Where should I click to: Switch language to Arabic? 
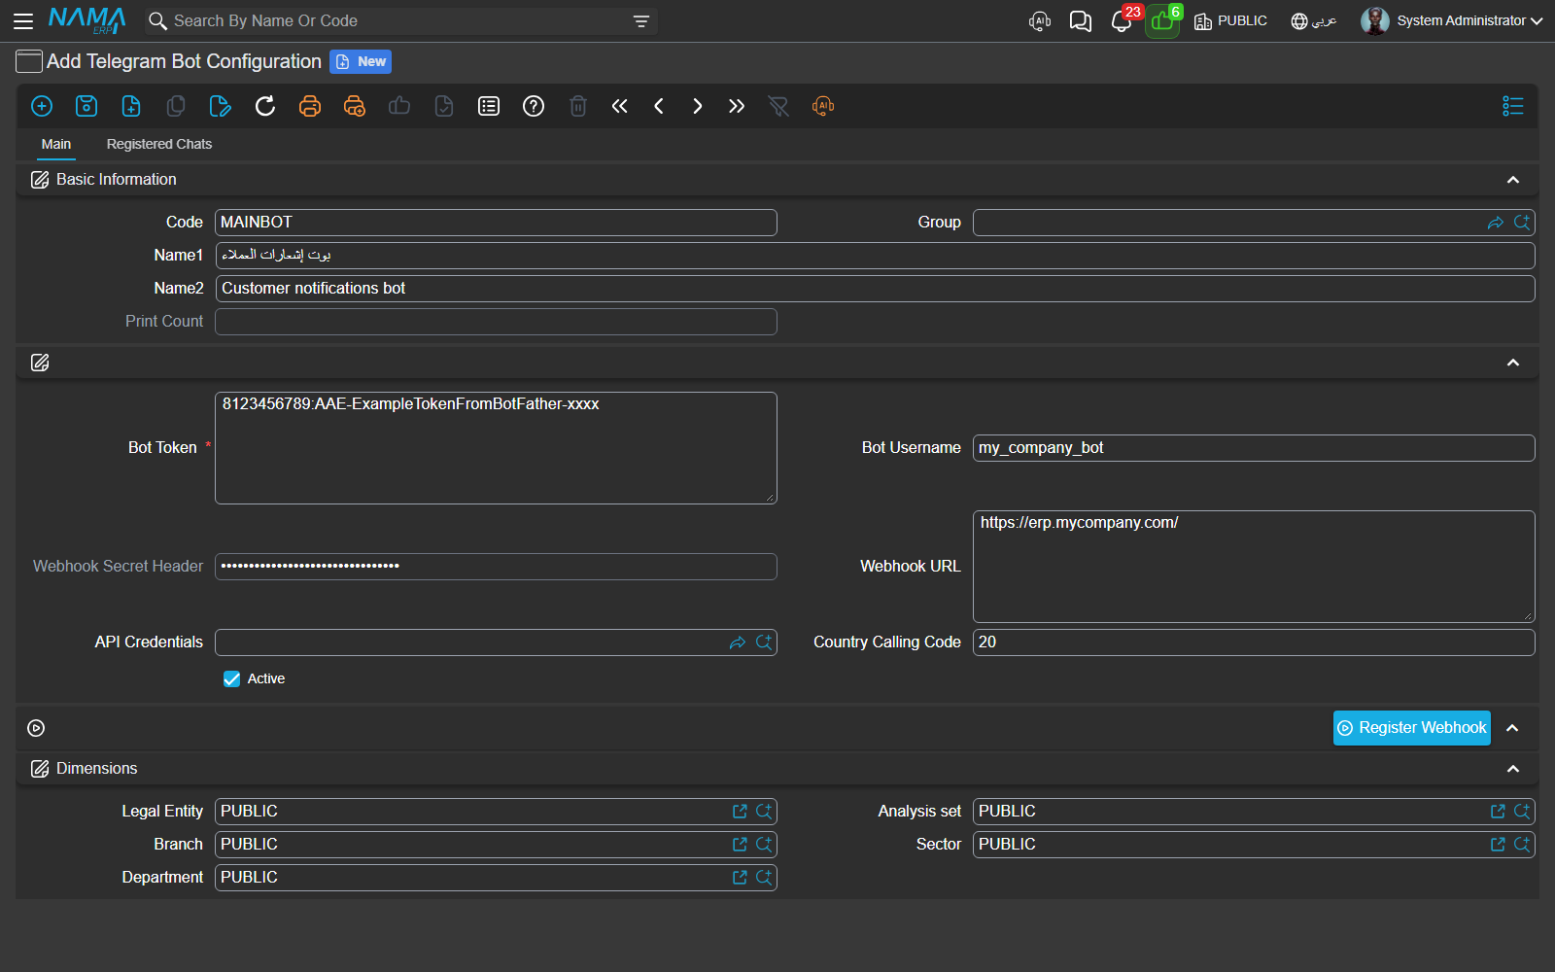pyautogui.click(x=1313, y=20)
